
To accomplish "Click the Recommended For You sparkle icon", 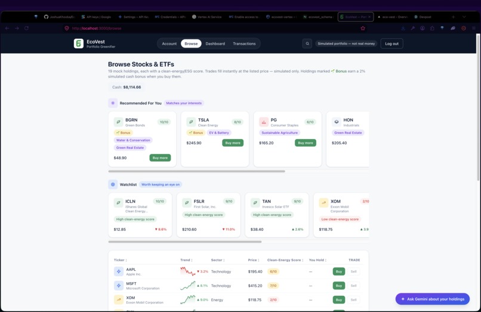I will coord(113,103).
